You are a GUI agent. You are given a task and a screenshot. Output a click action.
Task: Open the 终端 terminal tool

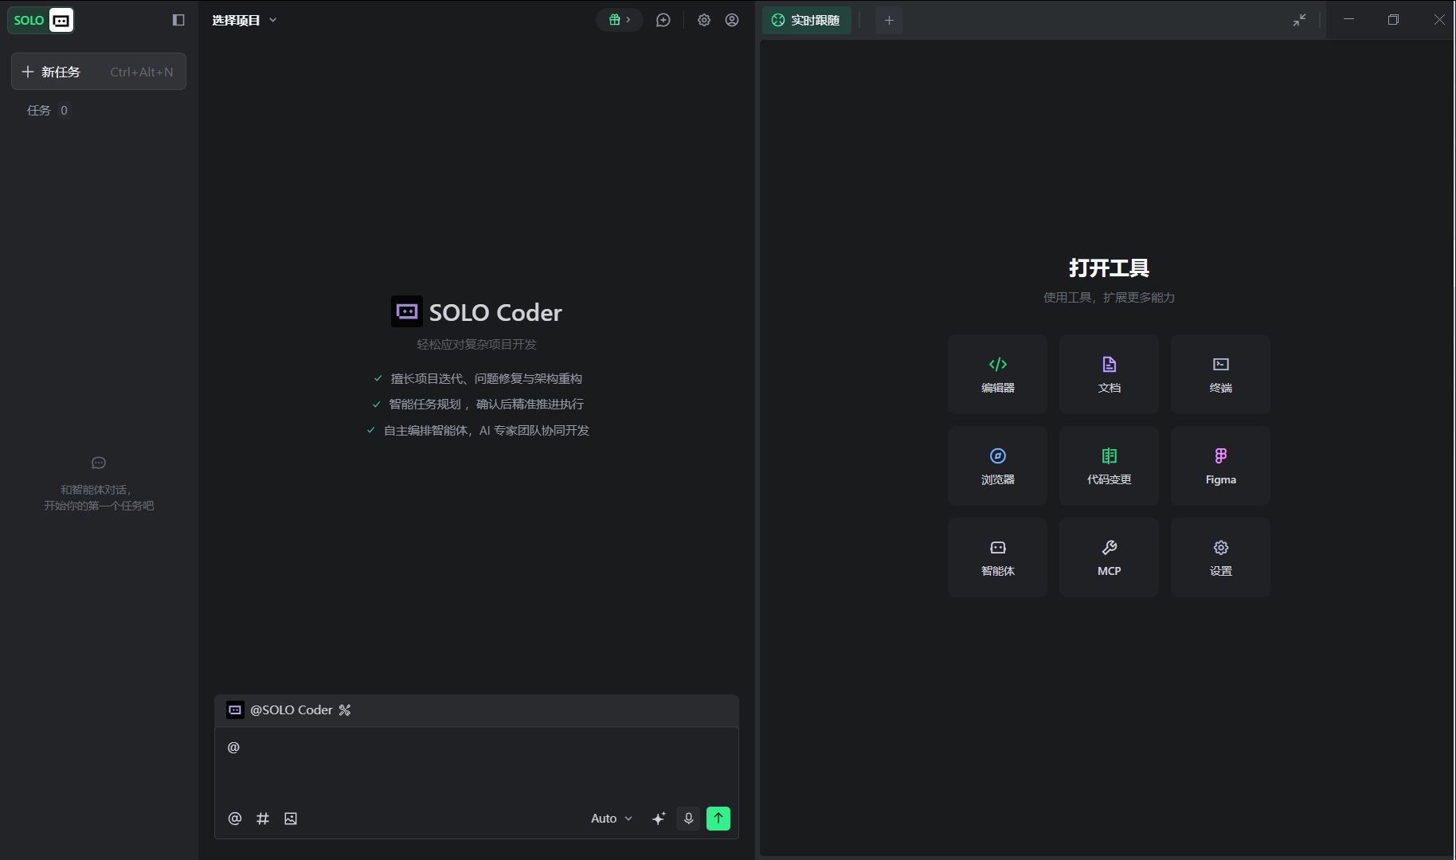click(1220, 374)
